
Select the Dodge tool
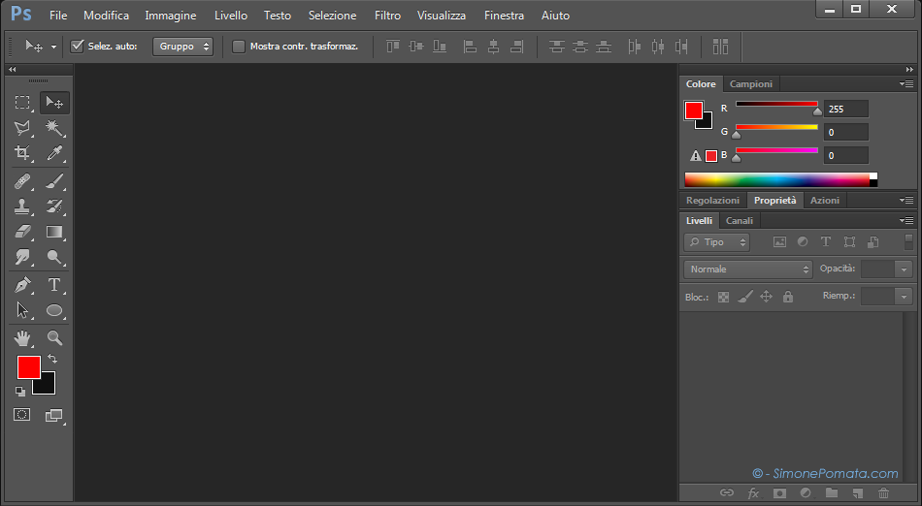pyautogui.click(x=54, y=257)
